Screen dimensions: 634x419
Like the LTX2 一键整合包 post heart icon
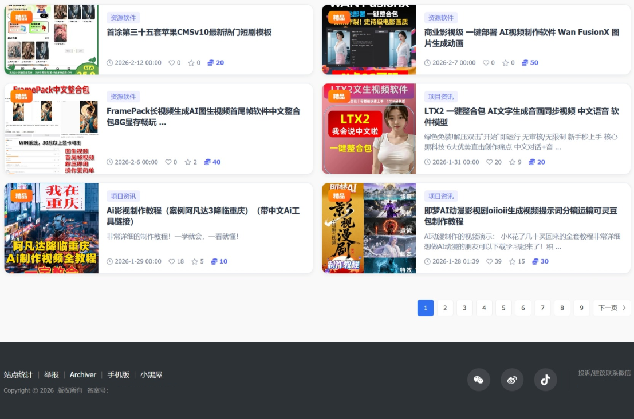tap(490, 162)
